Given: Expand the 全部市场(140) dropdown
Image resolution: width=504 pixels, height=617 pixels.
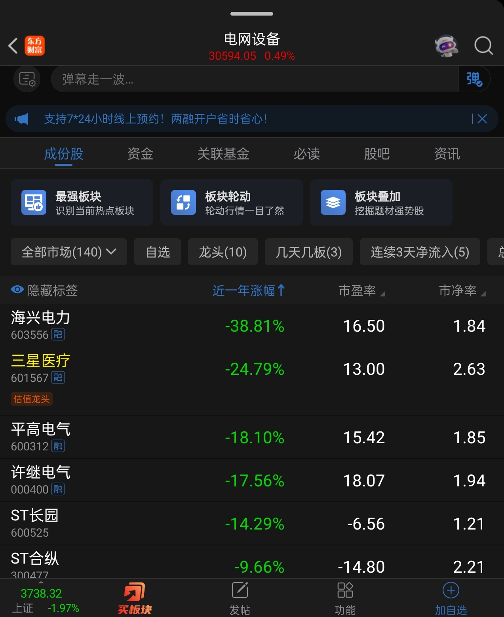Looking at the screenshot, I should click(x=69, y=252).
